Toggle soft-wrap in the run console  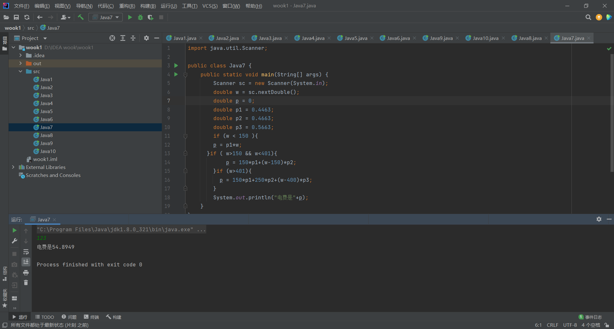click(x=26, y=252)
